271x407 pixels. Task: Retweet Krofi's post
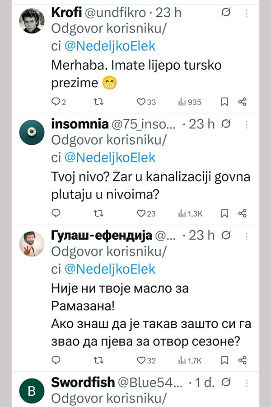97,102
